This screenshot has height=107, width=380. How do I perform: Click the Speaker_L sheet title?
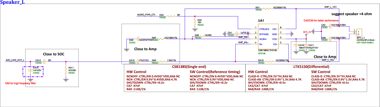click(x=12, y=3)
